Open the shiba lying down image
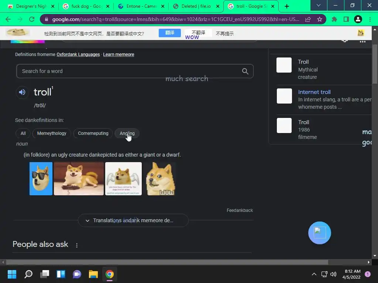The image size is (378, 283). tap(79, 179)
